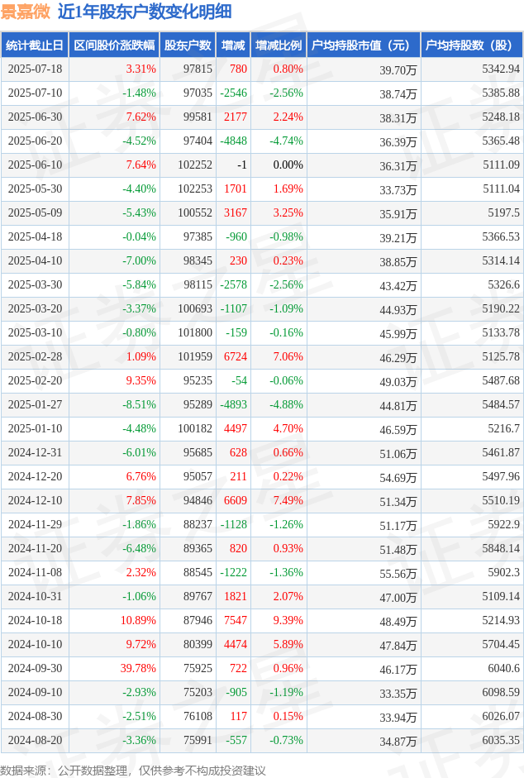The height and width of the screenshot is (778, 524).
Task: Click the 统计截止日 column header
Action: pyautogui.click(x=35, y=45)
